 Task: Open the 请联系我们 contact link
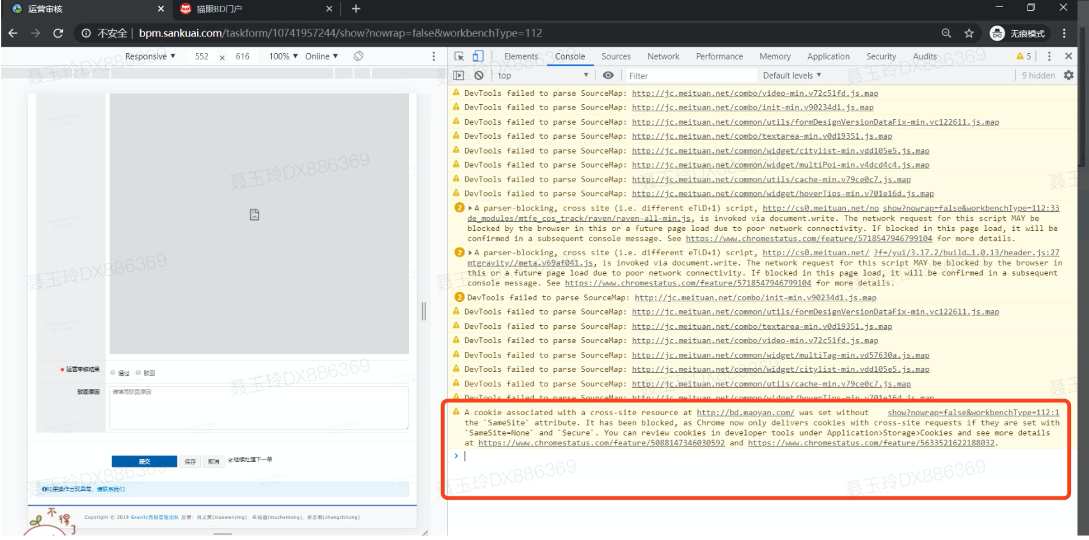110,489
